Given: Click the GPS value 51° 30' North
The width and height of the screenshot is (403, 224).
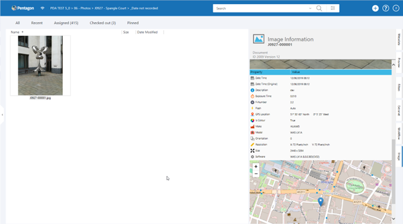Looking at the screenshot, I should coord(300,114).
